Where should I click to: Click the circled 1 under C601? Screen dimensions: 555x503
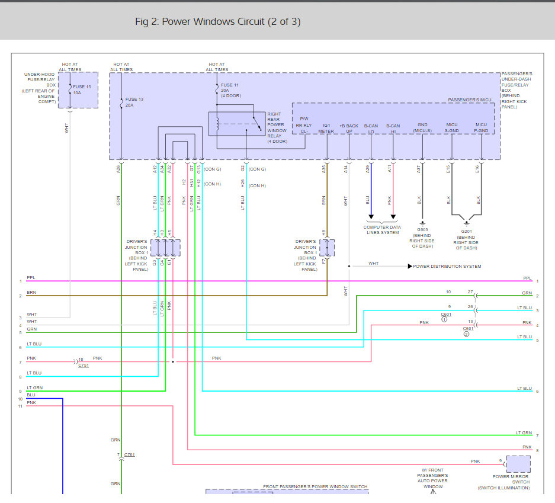click(445, 319)
